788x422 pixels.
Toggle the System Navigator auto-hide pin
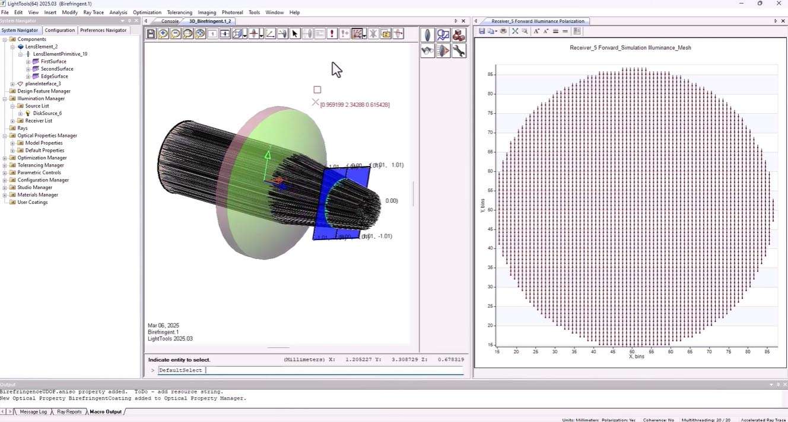click(129, 21)
